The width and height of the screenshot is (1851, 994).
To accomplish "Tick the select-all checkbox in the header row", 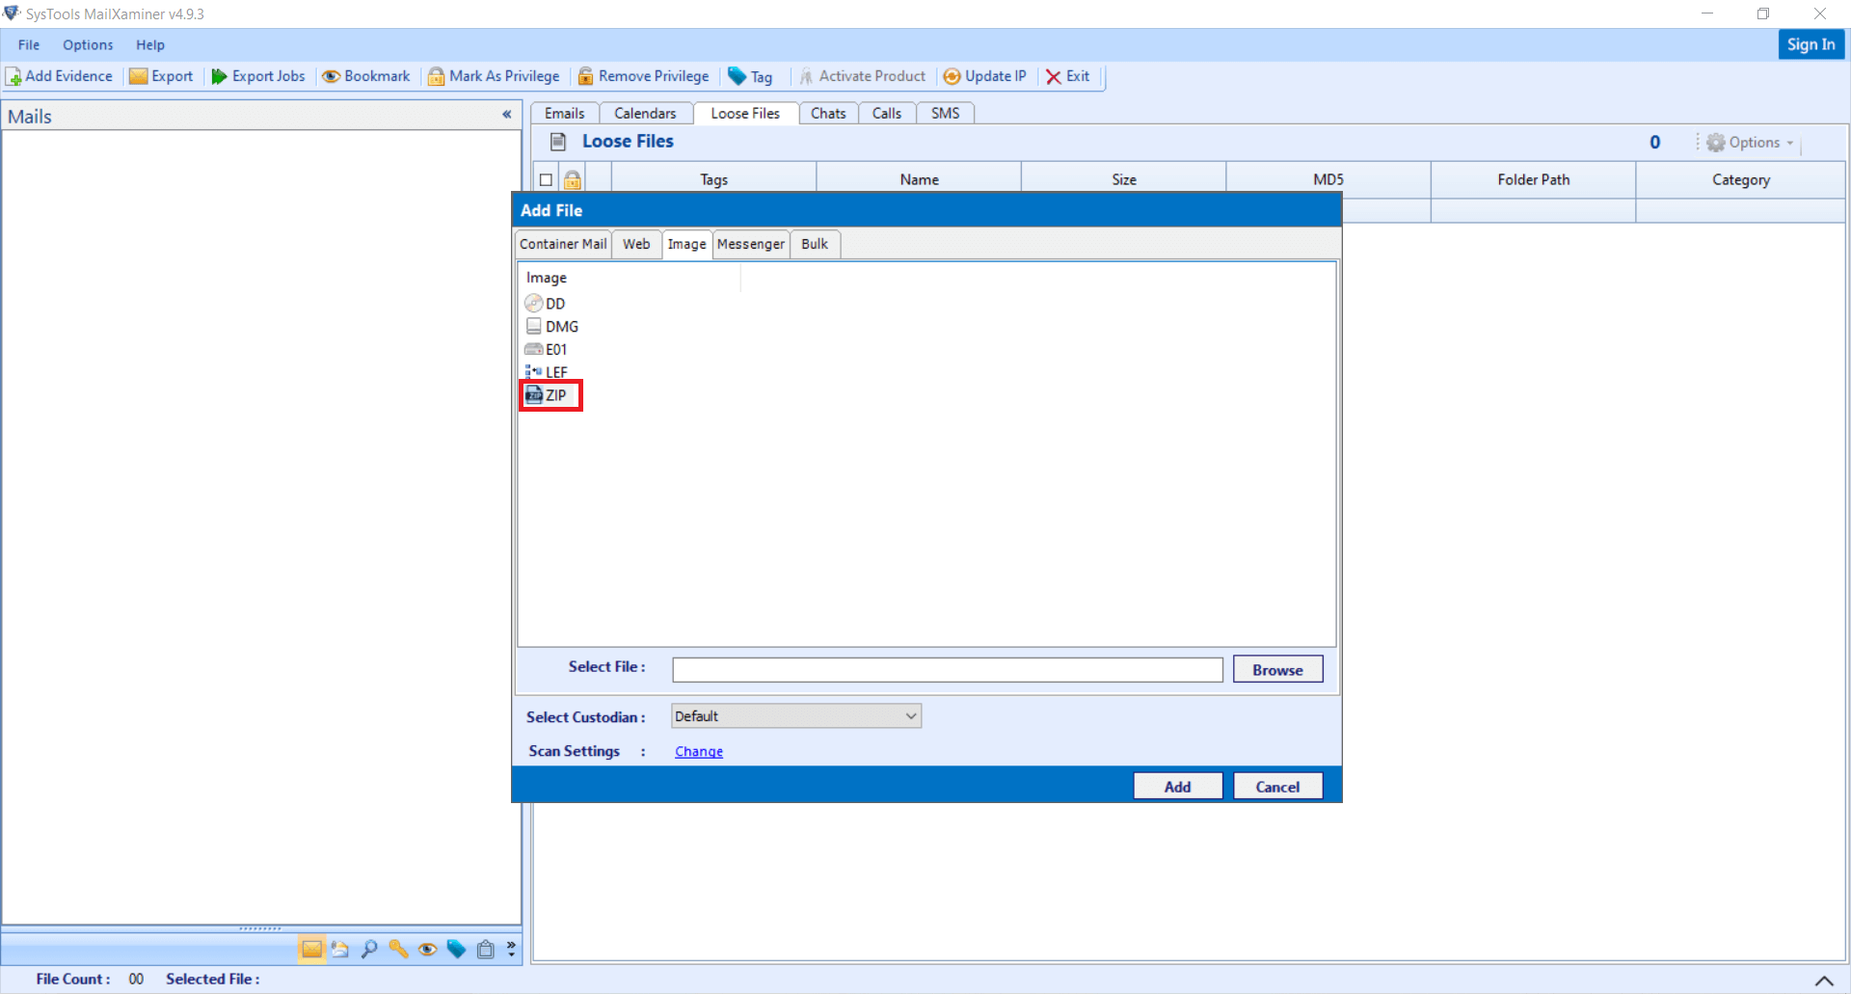I will coord(546,179).
